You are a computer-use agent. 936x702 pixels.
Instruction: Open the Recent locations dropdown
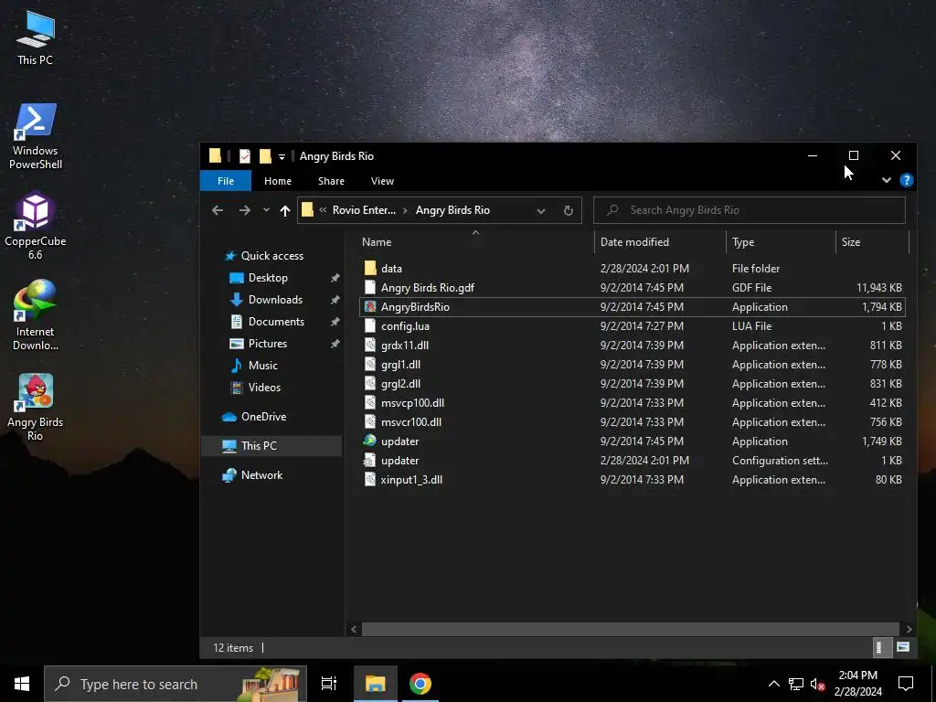266,210
